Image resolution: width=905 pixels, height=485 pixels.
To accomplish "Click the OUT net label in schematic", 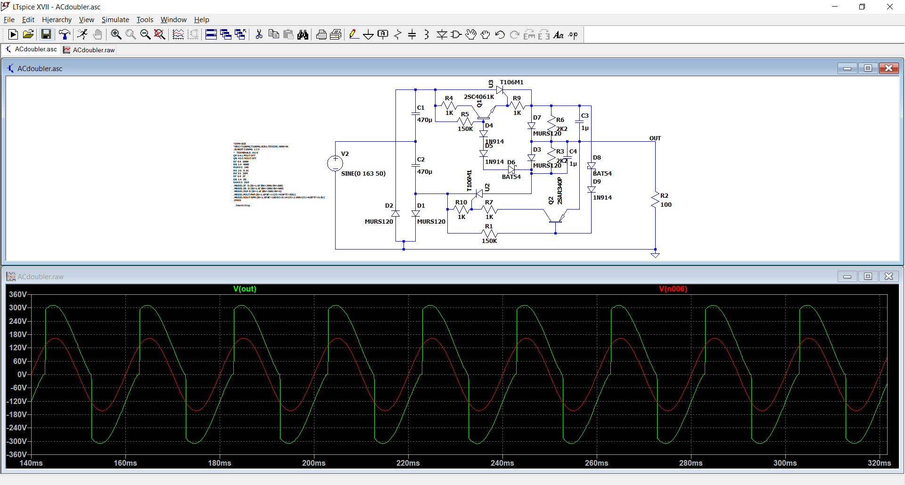I will pyautogui.click(x=655, y=138).
